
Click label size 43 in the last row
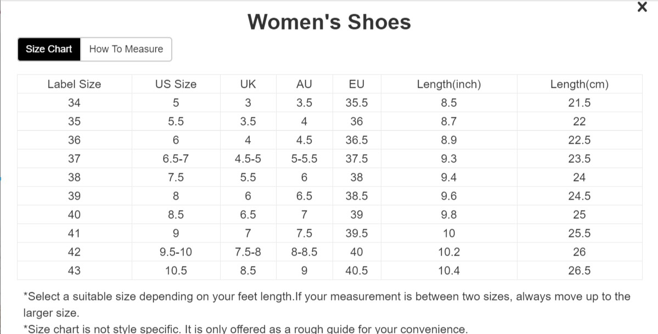[74, 271]
